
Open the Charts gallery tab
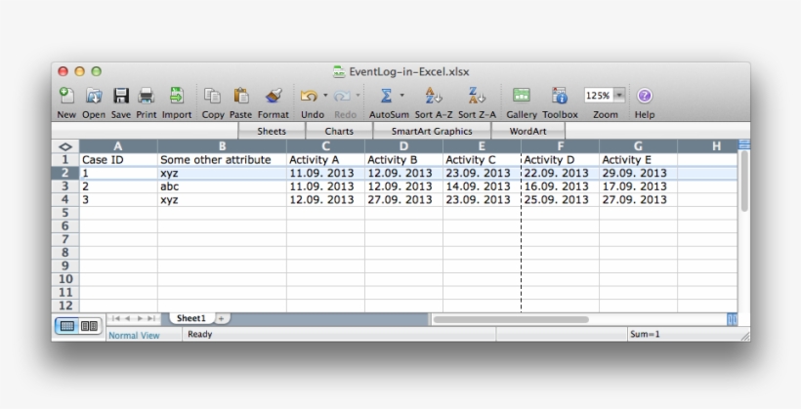[339, 131]
